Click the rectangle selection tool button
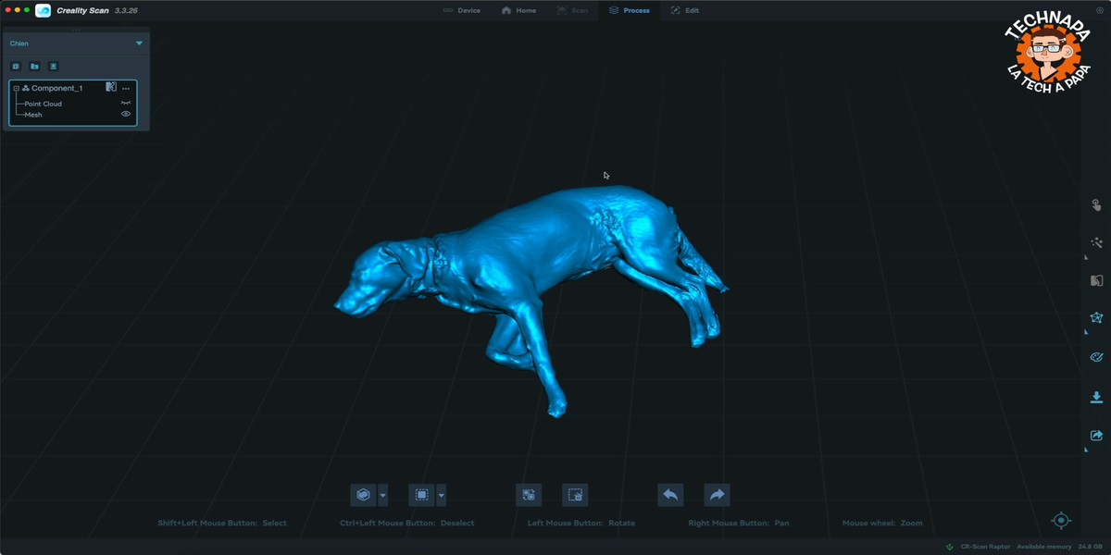1111x555 pixels. [x=421, y=495]
